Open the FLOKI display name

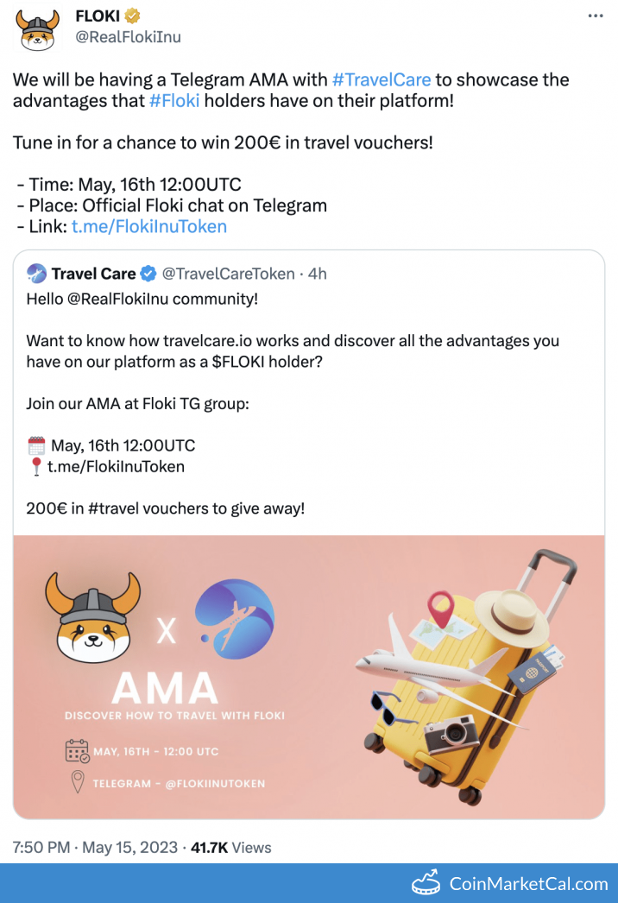tap(98, 16)
